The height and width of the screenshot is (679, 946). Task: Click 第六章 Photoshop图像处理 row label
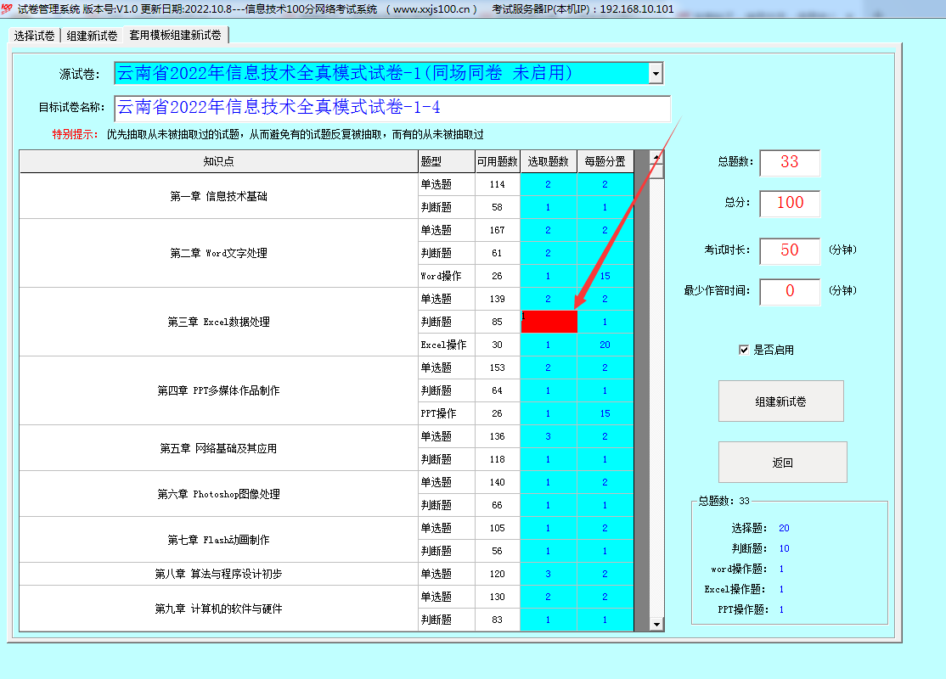tap(218, 494)
